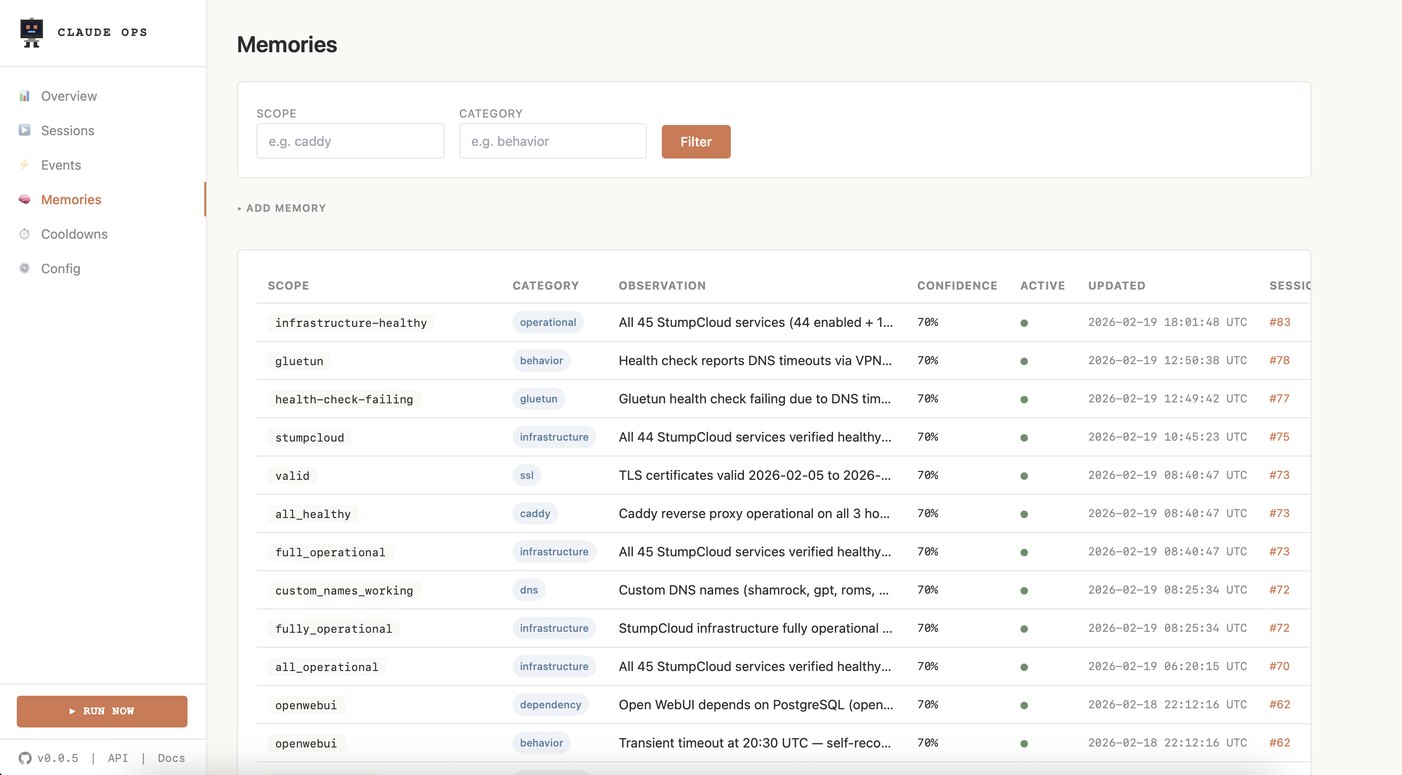The image size is (1402, 775).
Task: Open Events from sidebar
Action: point(61,165)
